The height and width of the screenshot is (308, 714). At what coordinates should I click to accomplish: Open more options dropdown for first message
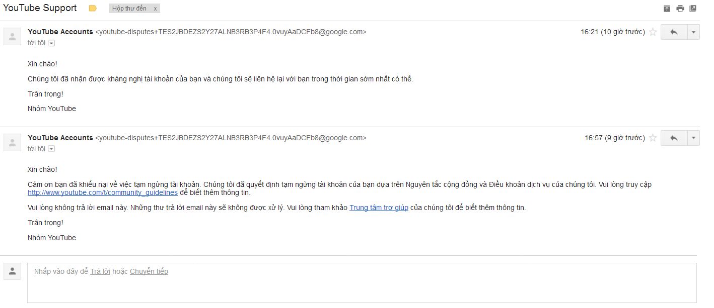click(x=693, y=32)
